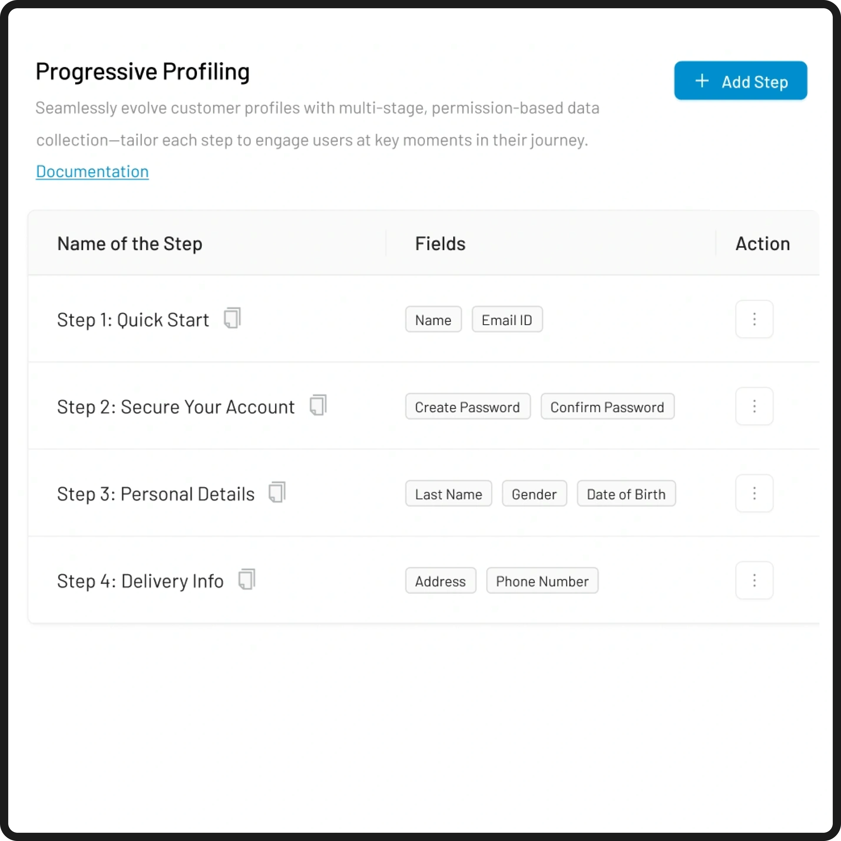The width and height of the screenshot is (841, 841).
Task: Open the three-dot menu for Delivery Info
Action: [754, 580]
